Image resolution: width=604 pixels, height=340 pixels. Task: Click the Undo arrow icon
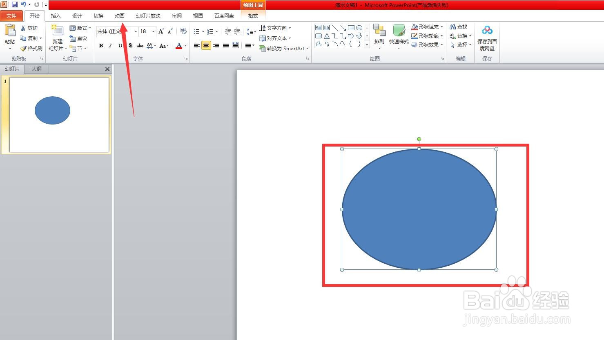click(24, 4)
